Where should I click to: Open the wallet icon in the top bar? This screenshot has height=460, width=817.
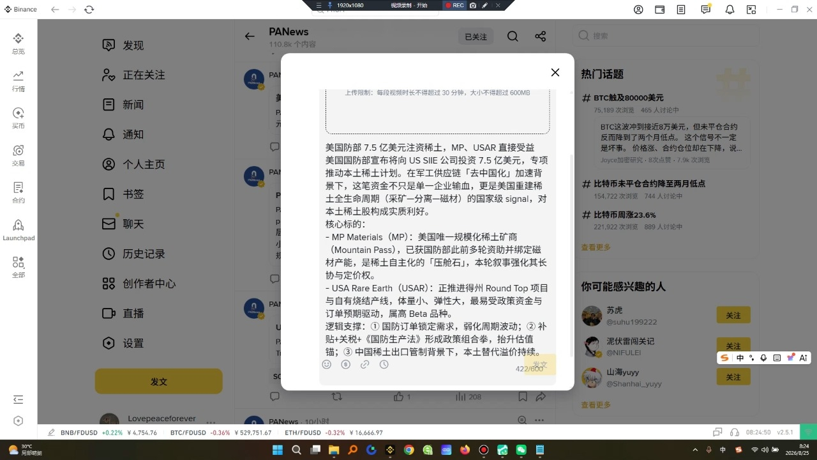(660, 10)
